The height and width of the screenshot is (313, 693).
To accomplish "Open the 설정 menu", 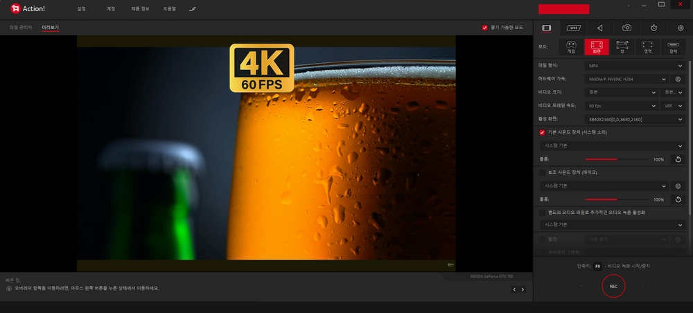I will pos(81,10).
